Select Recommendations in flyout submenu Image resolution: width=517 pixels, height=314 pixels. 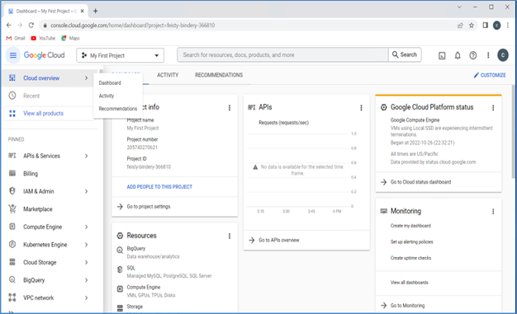[x=118, y=109]
